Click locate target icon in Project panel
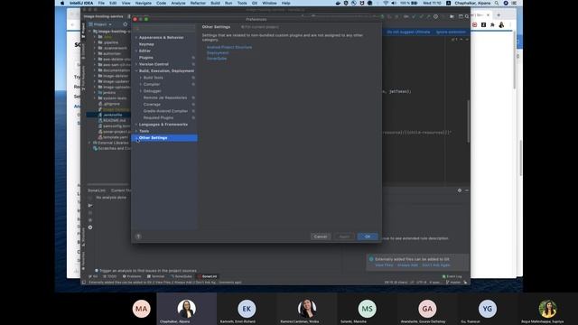The width and height of the screenshot is (578, 325). click(125, 24)
